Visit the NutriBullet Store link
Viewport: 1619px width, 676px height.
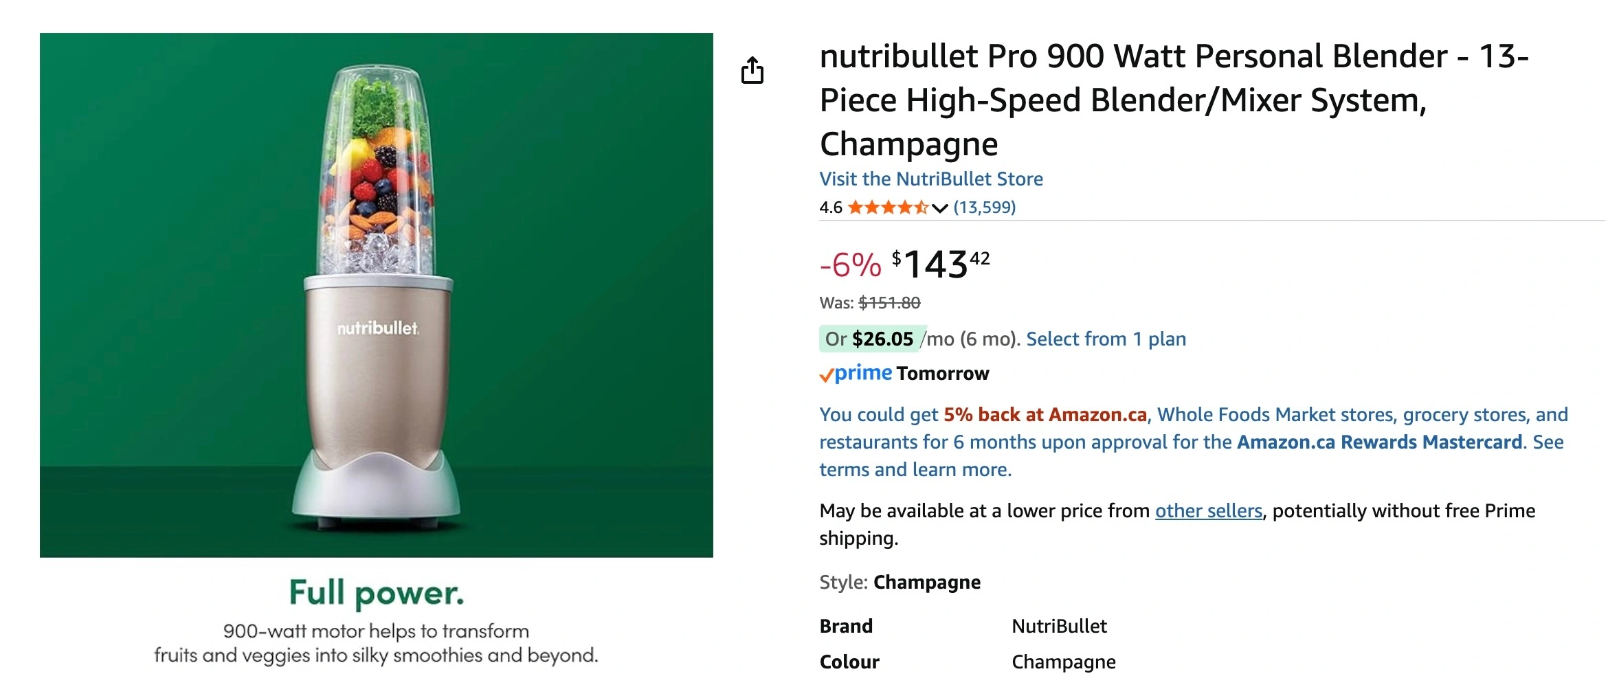931,179
